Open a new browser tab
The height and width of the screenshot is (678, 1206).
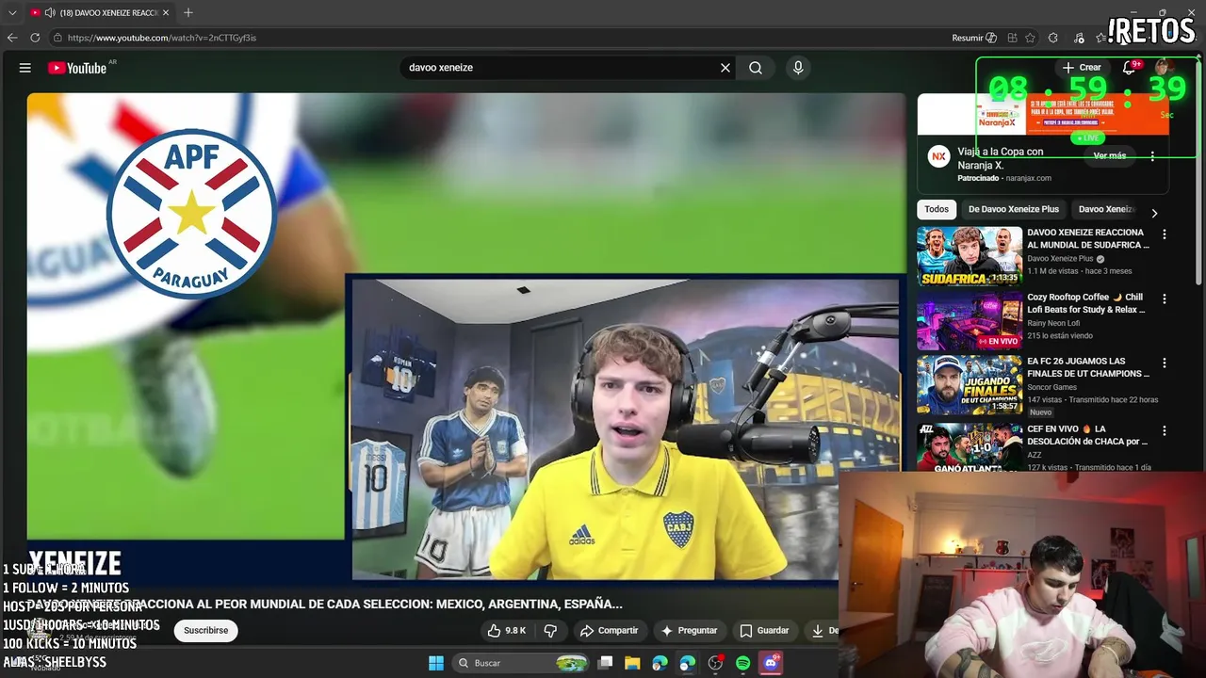point(188,12)
